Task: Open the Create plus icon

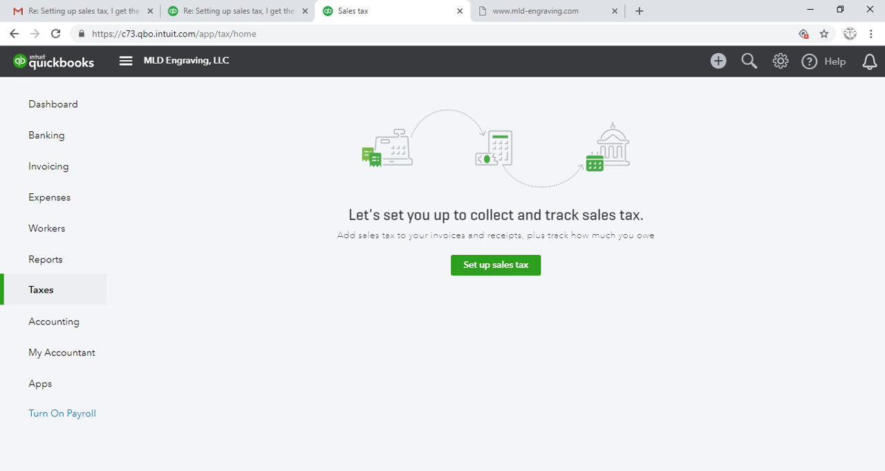Action: [x=718, y=61]
